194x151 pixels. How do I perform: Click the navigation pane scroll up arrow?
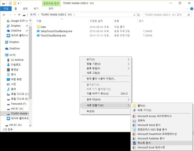coord(30,20)
